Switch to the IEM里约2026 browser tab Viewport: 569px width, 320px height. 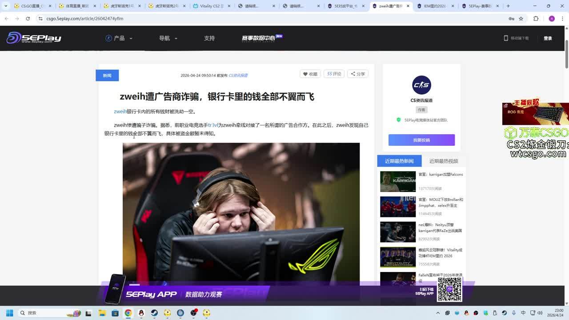[435, 6]
